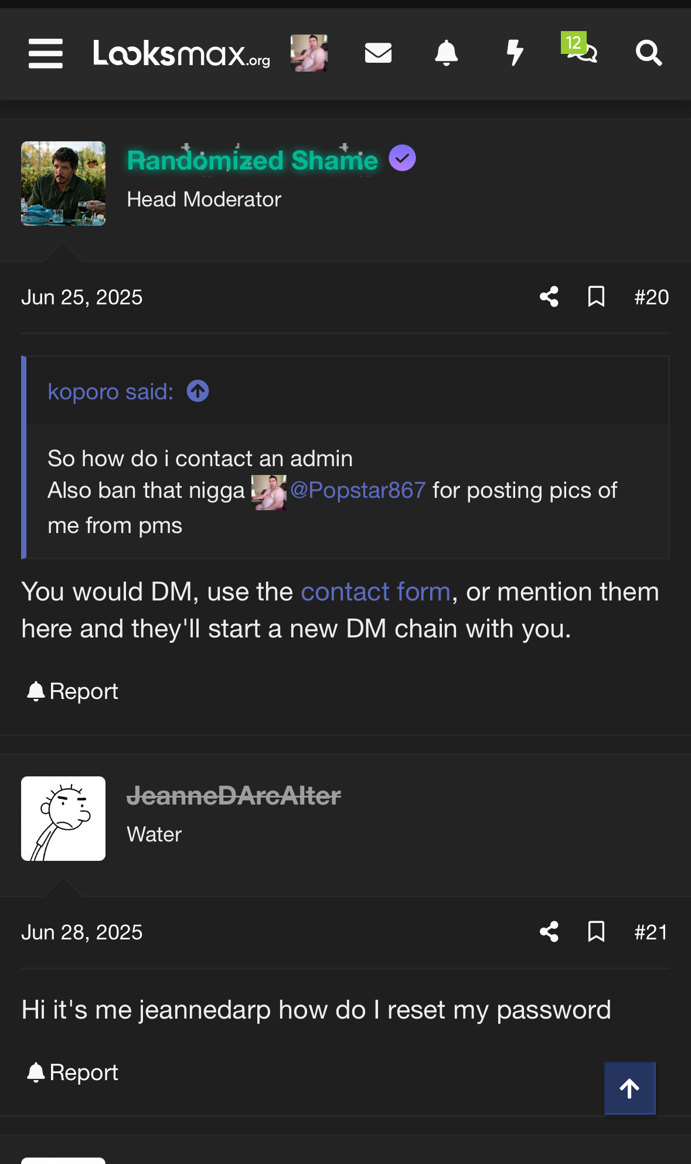Bookmark post #21
Image resolution: width=691 pixels, height=1164 pixels.
coord(596,932)
